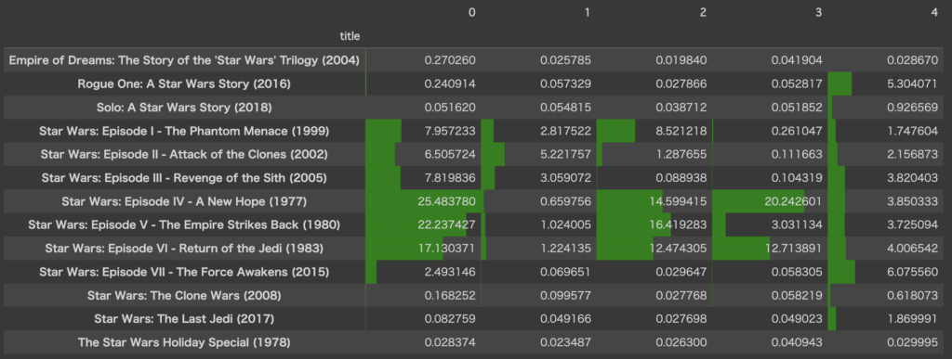
Task: Click the cell value 0.618073
Action: click(x=913, y=295)
